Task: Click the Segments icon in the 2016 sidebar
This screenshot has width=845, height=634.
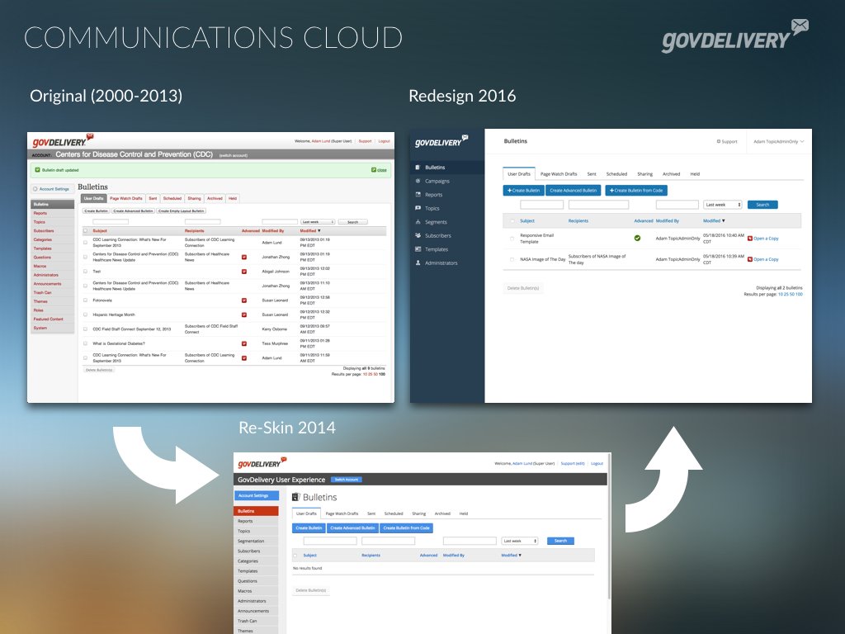Action: pyautogui.click(x=419, y=222)
